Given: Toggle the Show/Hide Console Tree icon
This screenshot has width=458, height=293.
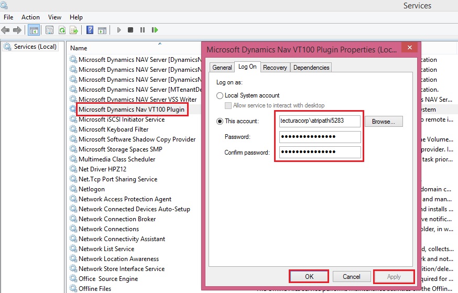Looking at the screenshot, I should 34,30.
